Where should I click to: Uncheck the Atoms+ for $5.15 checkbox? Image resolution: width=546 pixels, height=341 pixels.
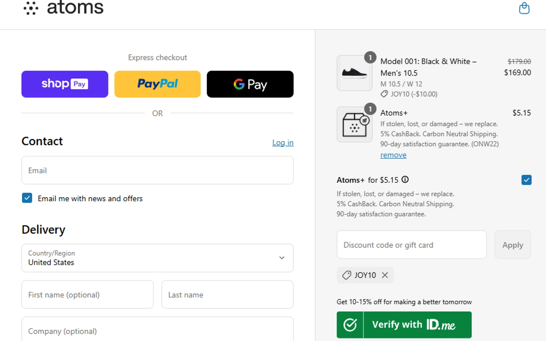pyautogui.click(x=526, y=180)
